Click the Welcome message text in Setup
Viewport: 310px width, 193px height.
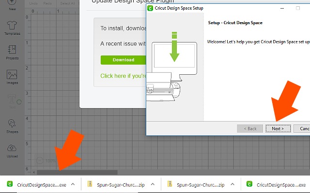coord(258,42)
